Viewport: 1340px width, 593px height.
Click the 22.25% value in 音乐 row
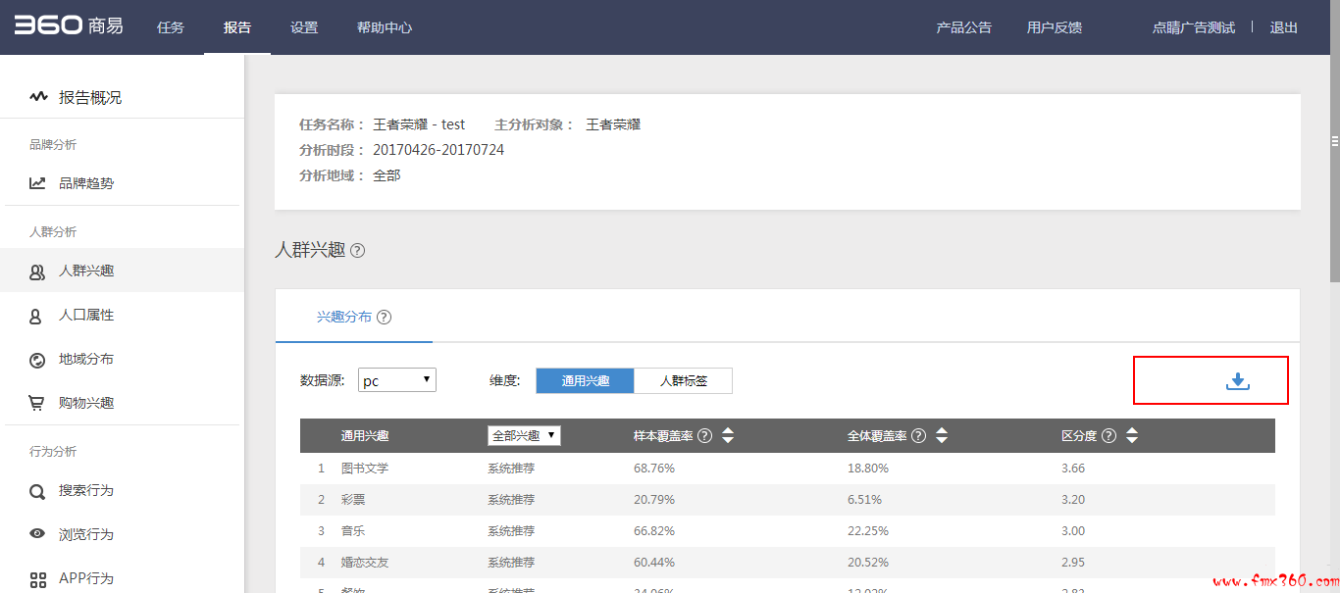tap(868, 531)
